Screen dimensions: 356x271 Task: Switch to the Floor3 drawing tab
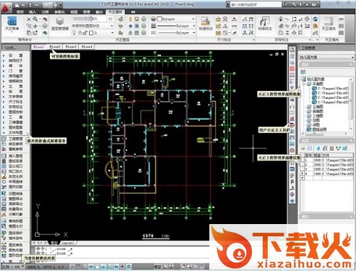pyautogui.click(x=71, y=47)
